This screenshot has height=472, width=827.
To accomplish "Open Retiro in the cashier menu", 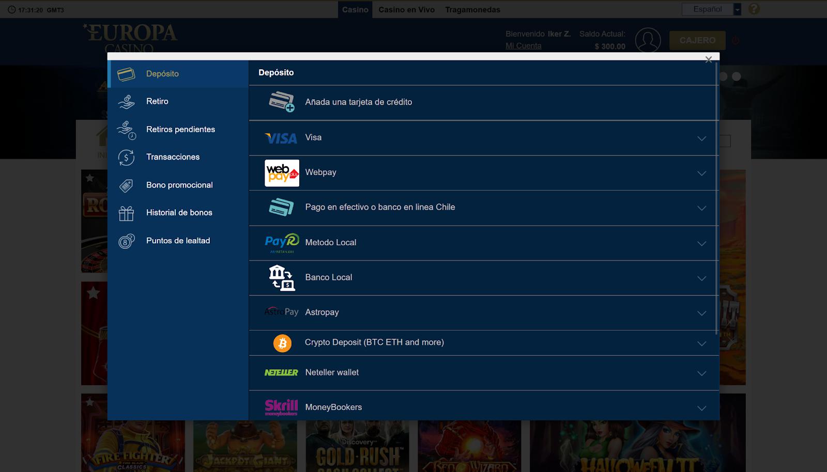I will [178, 102].
